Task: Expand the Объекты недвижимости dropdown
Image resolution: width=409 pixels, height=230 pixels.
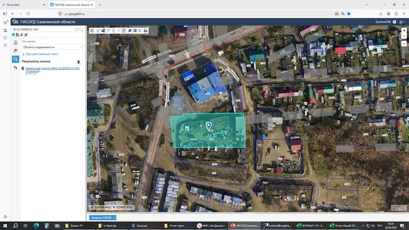Action: click(52, 47)
